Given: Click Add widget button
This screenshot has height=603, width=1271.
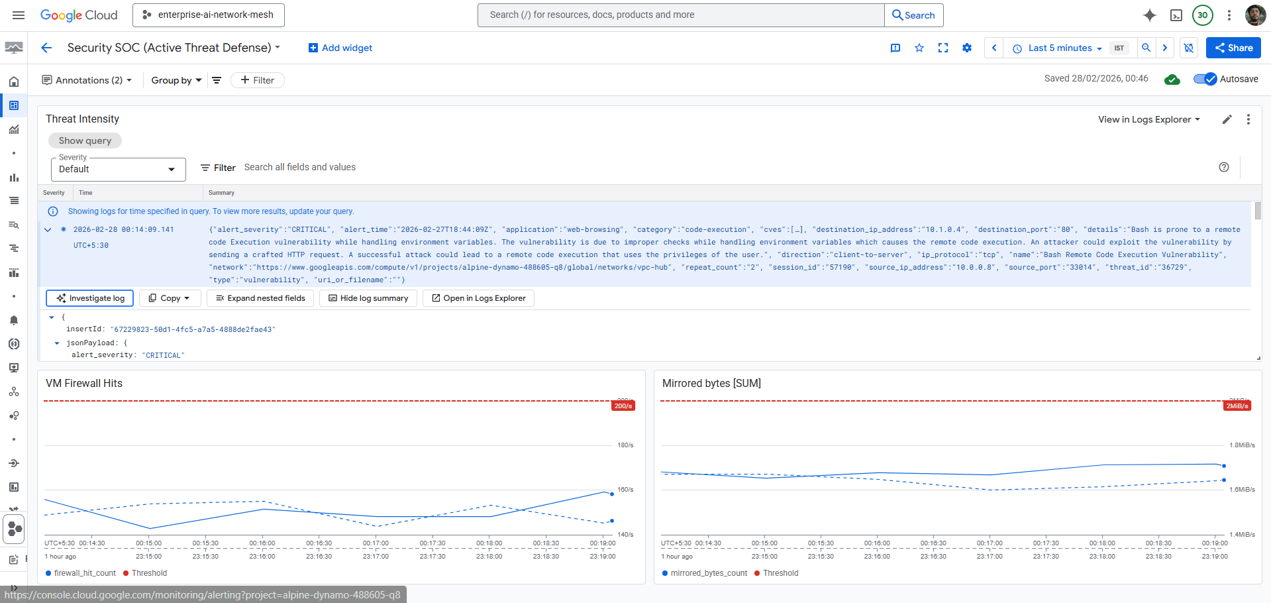Looking at the screenshot, I should click(x=340, y=48).
